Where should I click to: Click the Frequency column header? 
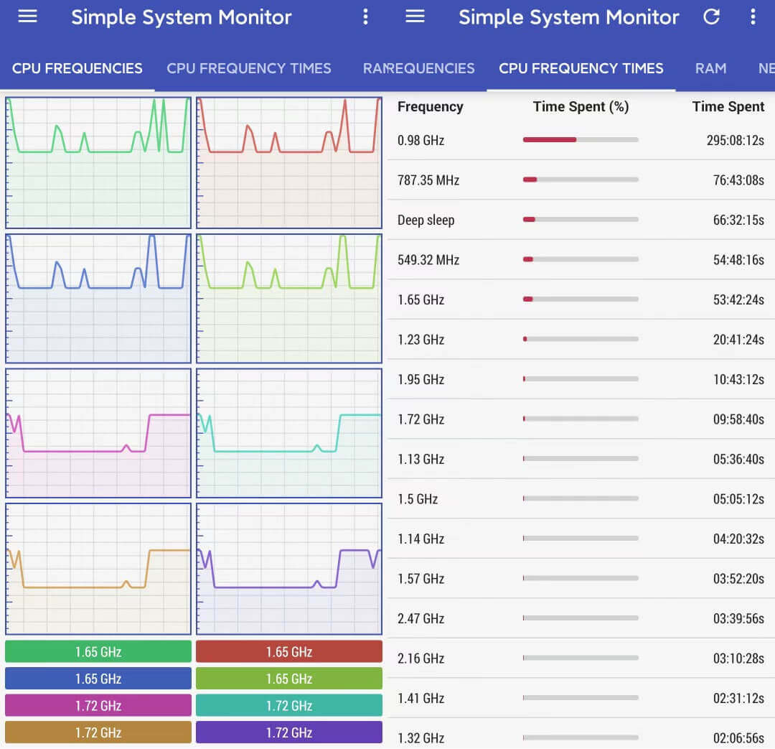coord(430,107)
